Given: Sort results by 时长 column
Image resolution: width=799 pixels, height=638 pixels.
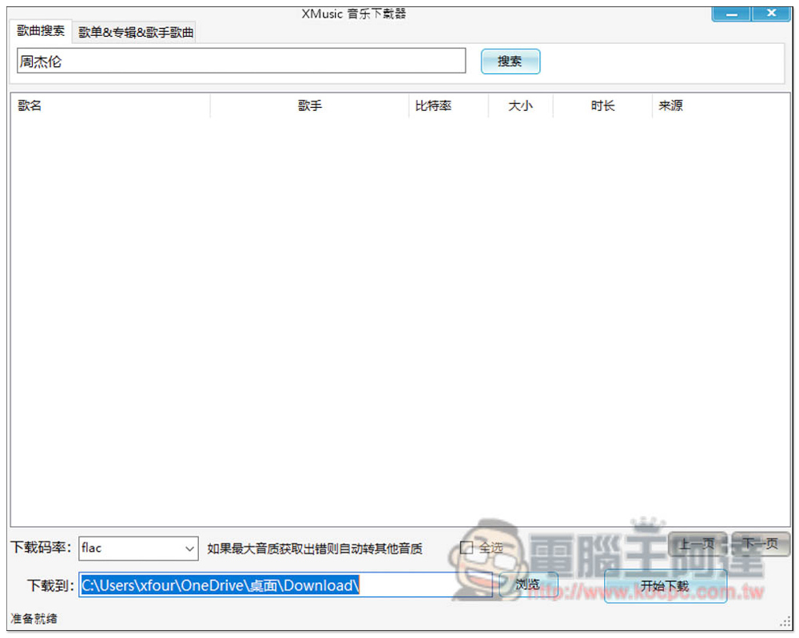Looking at the screenshot, I should pyautogui.click(x=602, y=105).
